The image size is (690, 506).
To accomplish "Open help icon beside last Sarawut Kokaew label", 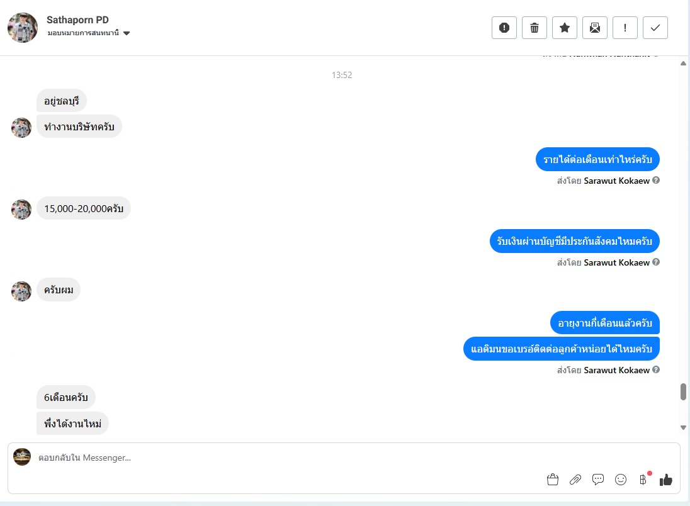I will tap(655, 369).
